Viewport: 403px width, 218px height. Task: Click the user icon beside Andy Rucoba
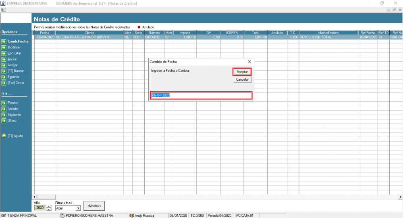point(131,216)
